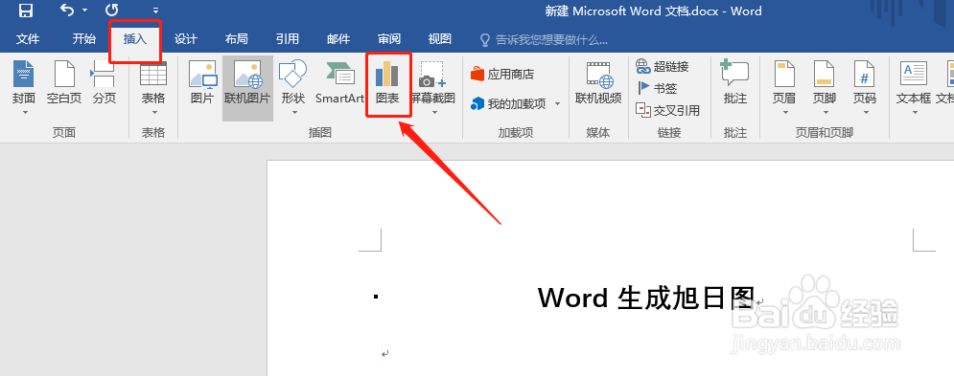Insert a 页眉 header
This screenshot has width=954, height=376.
(784, 81)
